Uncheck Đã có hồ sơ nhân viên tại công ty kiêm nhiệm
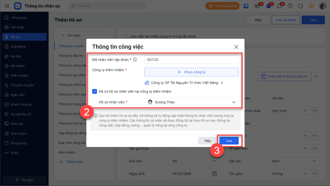The height and width of the screenshot is (186, 330). [94, 91]
